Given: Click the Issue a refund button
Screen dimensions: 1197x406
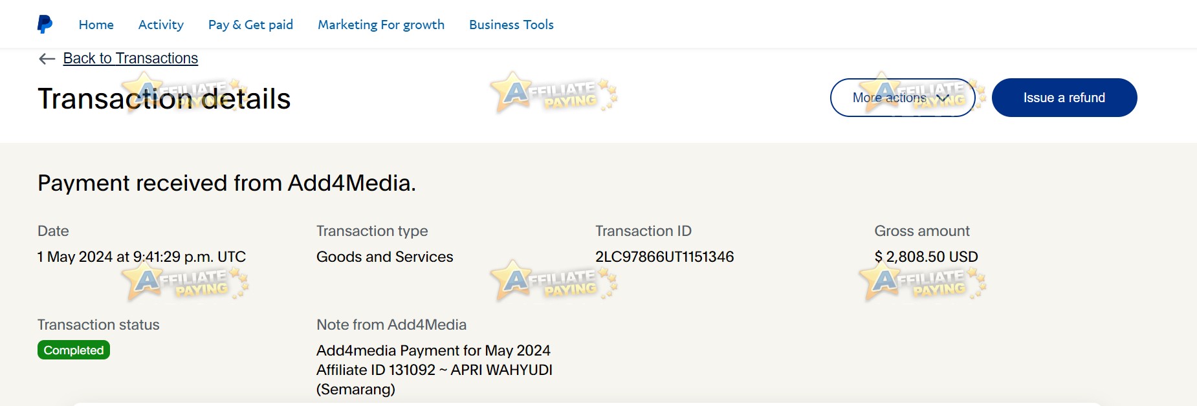Looking at the screenshot, I should point(1064,98).
